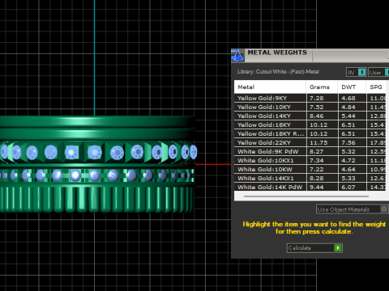389x291 pixels.
Task: Click the 8.28 grams value
Action: (317, 178)
